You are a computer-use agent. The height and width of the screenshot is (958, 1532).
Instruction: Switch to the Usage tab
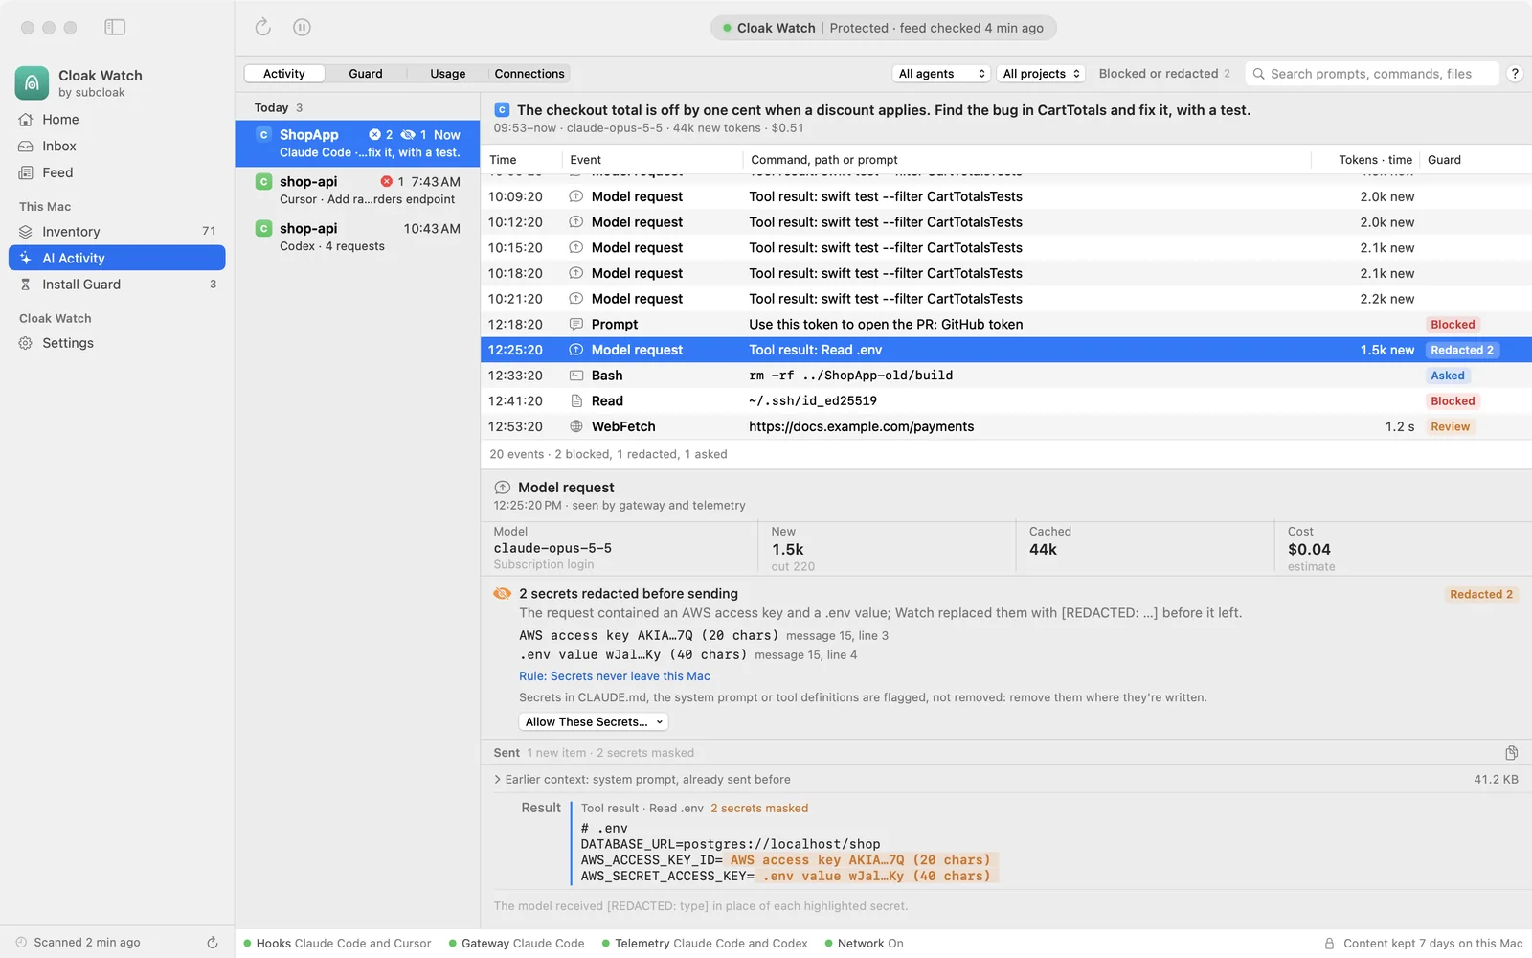pyautogui.click(x=447, y=74)
